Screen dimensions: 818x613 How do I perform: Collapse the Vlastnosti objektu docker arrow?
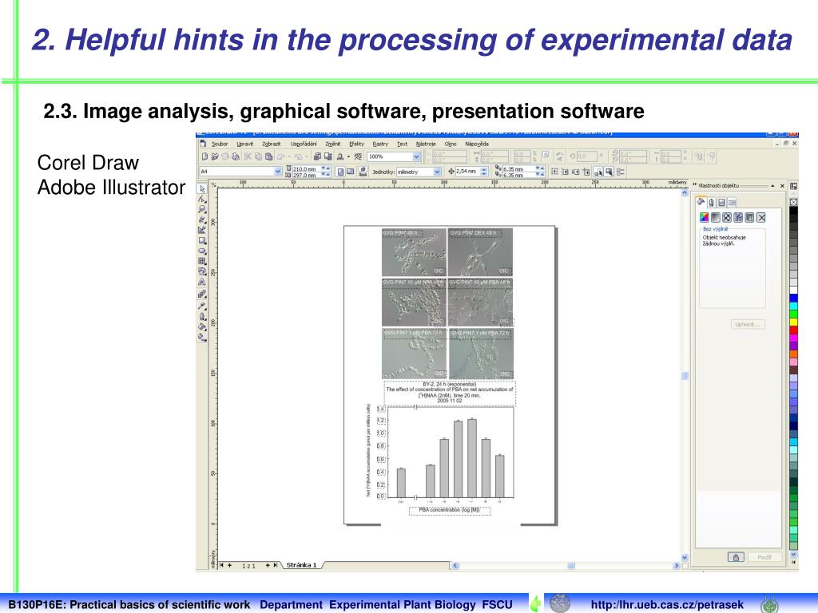point(772,186)
